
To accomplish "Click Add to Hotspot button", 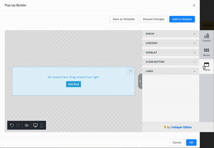I will 182,19.
